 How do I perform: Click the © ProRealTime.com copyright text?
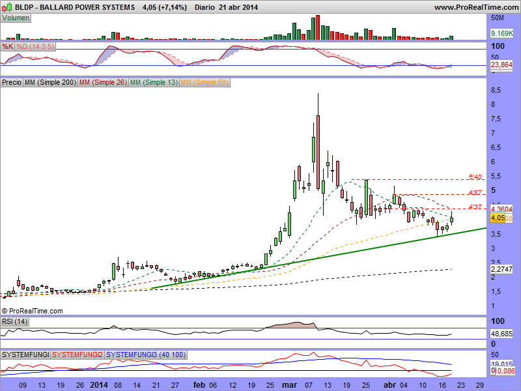32,311
